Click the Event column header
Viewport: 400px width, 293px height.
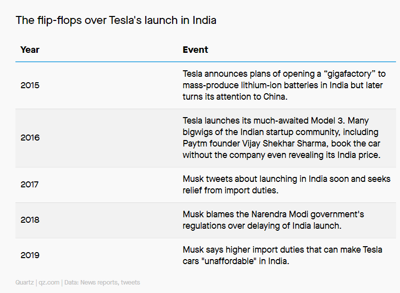point(196,50)
